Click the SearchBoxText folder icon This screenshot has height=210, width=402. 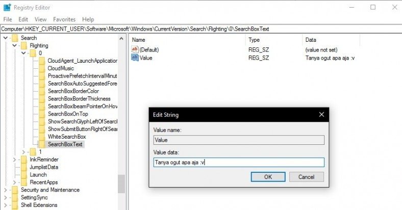click(x=42, y=144)
